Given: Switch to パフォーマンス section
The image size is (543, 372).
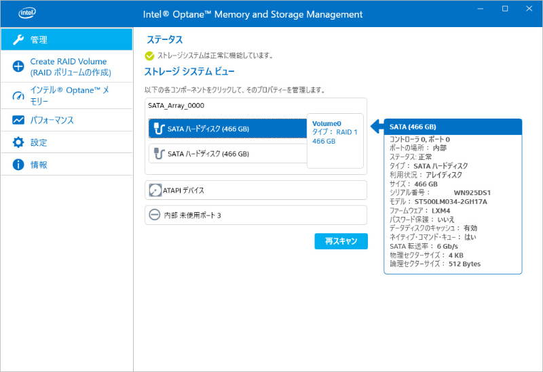Looking at the screenshot, I should click(x=67, y=120).
